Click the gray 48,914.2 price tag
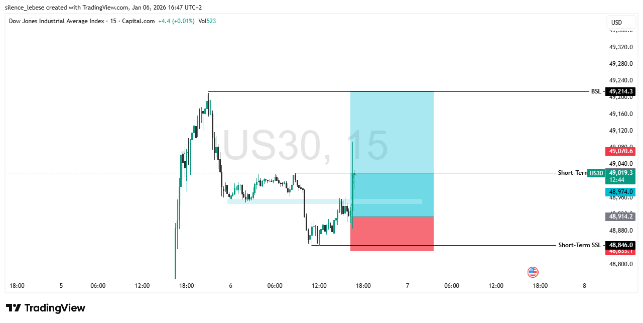This screenshot has height=323, width=643. point(620,217)
